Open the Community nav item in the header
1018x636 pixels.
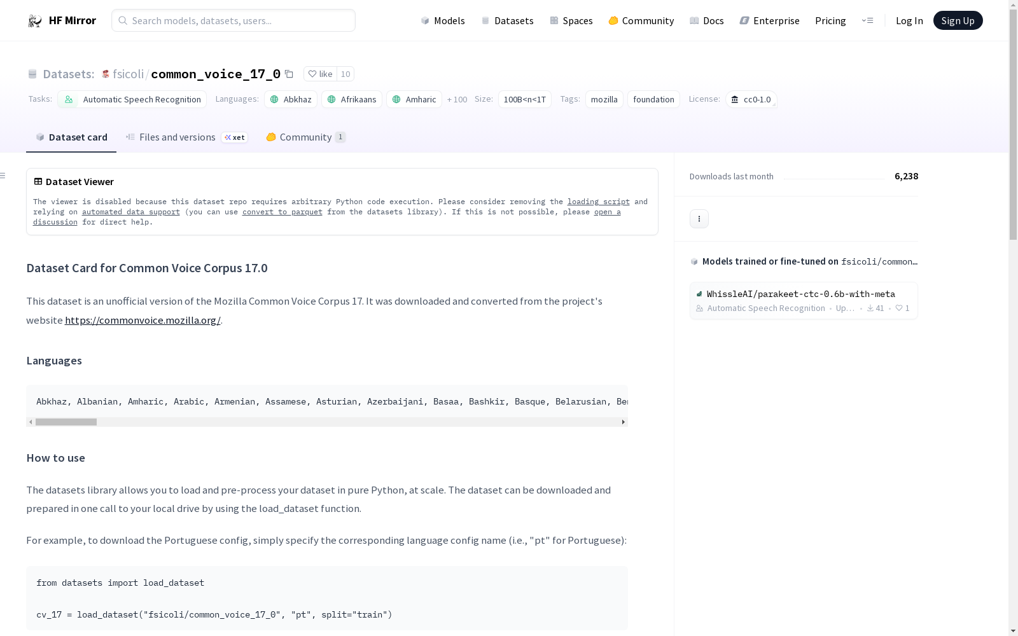tap(641, 21)
